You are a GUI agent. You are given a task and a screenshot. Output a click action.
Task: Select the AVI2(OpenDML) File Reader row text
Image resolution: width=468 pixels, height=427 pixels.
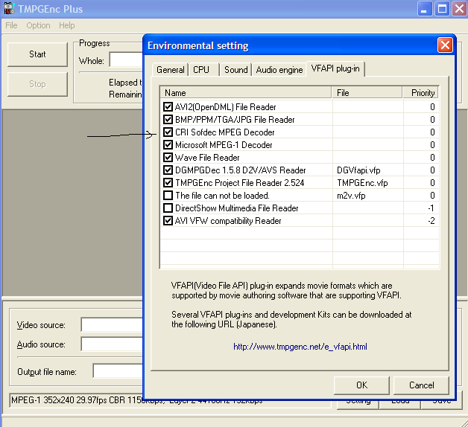225,107
